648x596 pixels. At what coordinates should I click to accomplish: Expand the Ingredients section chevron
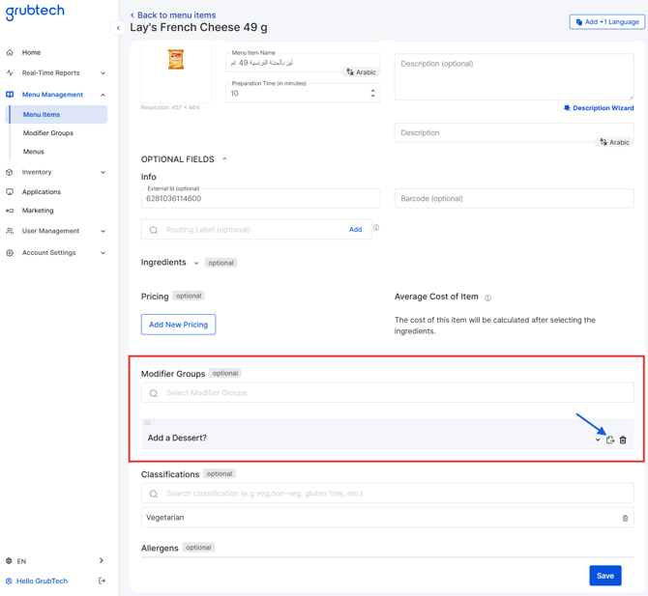[196, 263]
